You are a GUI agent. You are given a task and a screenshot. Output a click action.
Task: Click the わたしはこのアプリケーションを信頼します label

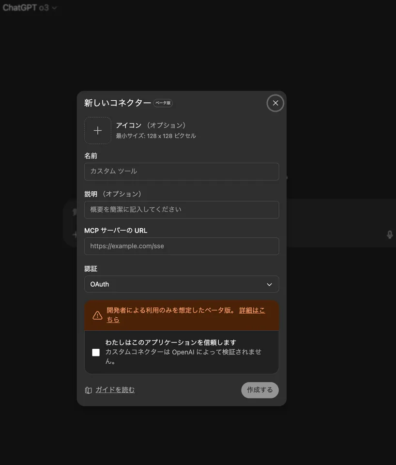tap(170, 342)
